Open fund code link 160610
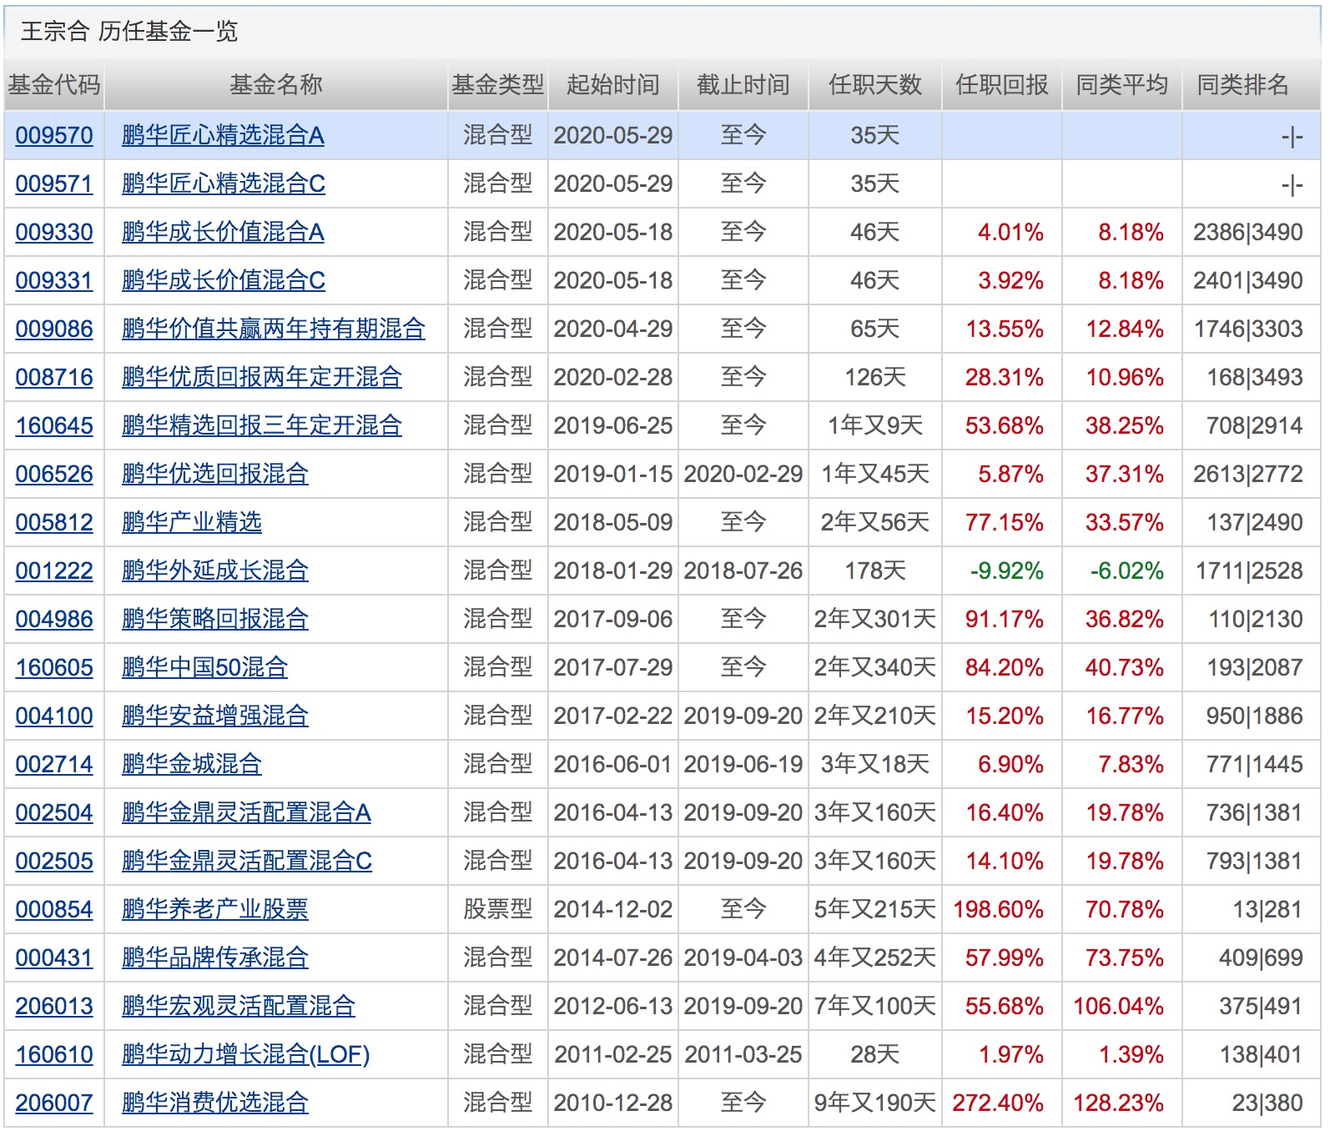 54,1054
